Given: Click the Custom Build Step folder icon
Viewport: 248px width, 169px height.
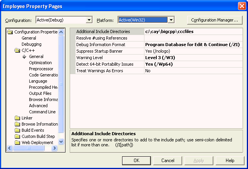Looking at the screenshot, I should click(x=17, y=136).
